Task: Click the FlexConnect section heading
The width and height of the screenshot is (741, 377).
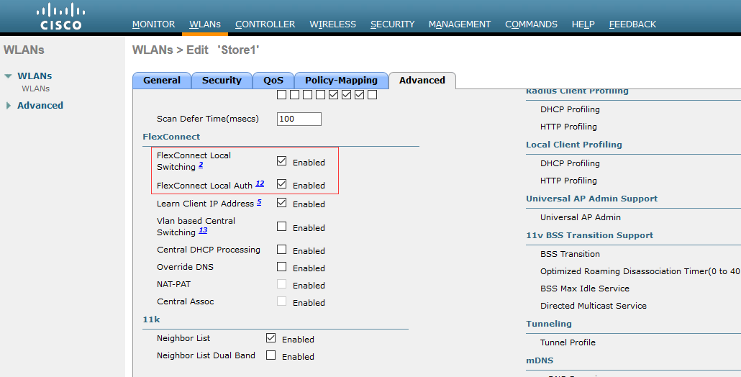Action: (x=171, y=137)
